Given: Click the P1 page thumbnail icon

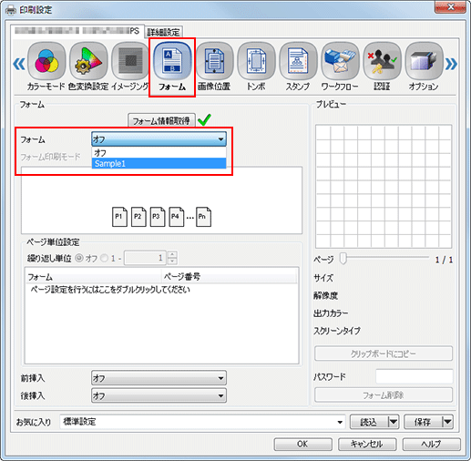Looking at the screenshot, I should [x=119, y=217].
